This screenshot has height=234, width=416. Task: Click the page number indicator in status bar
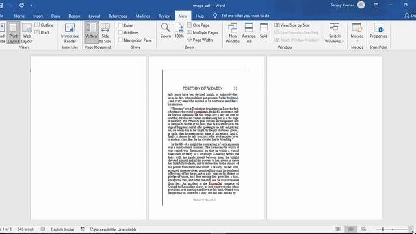pos(6,229)
